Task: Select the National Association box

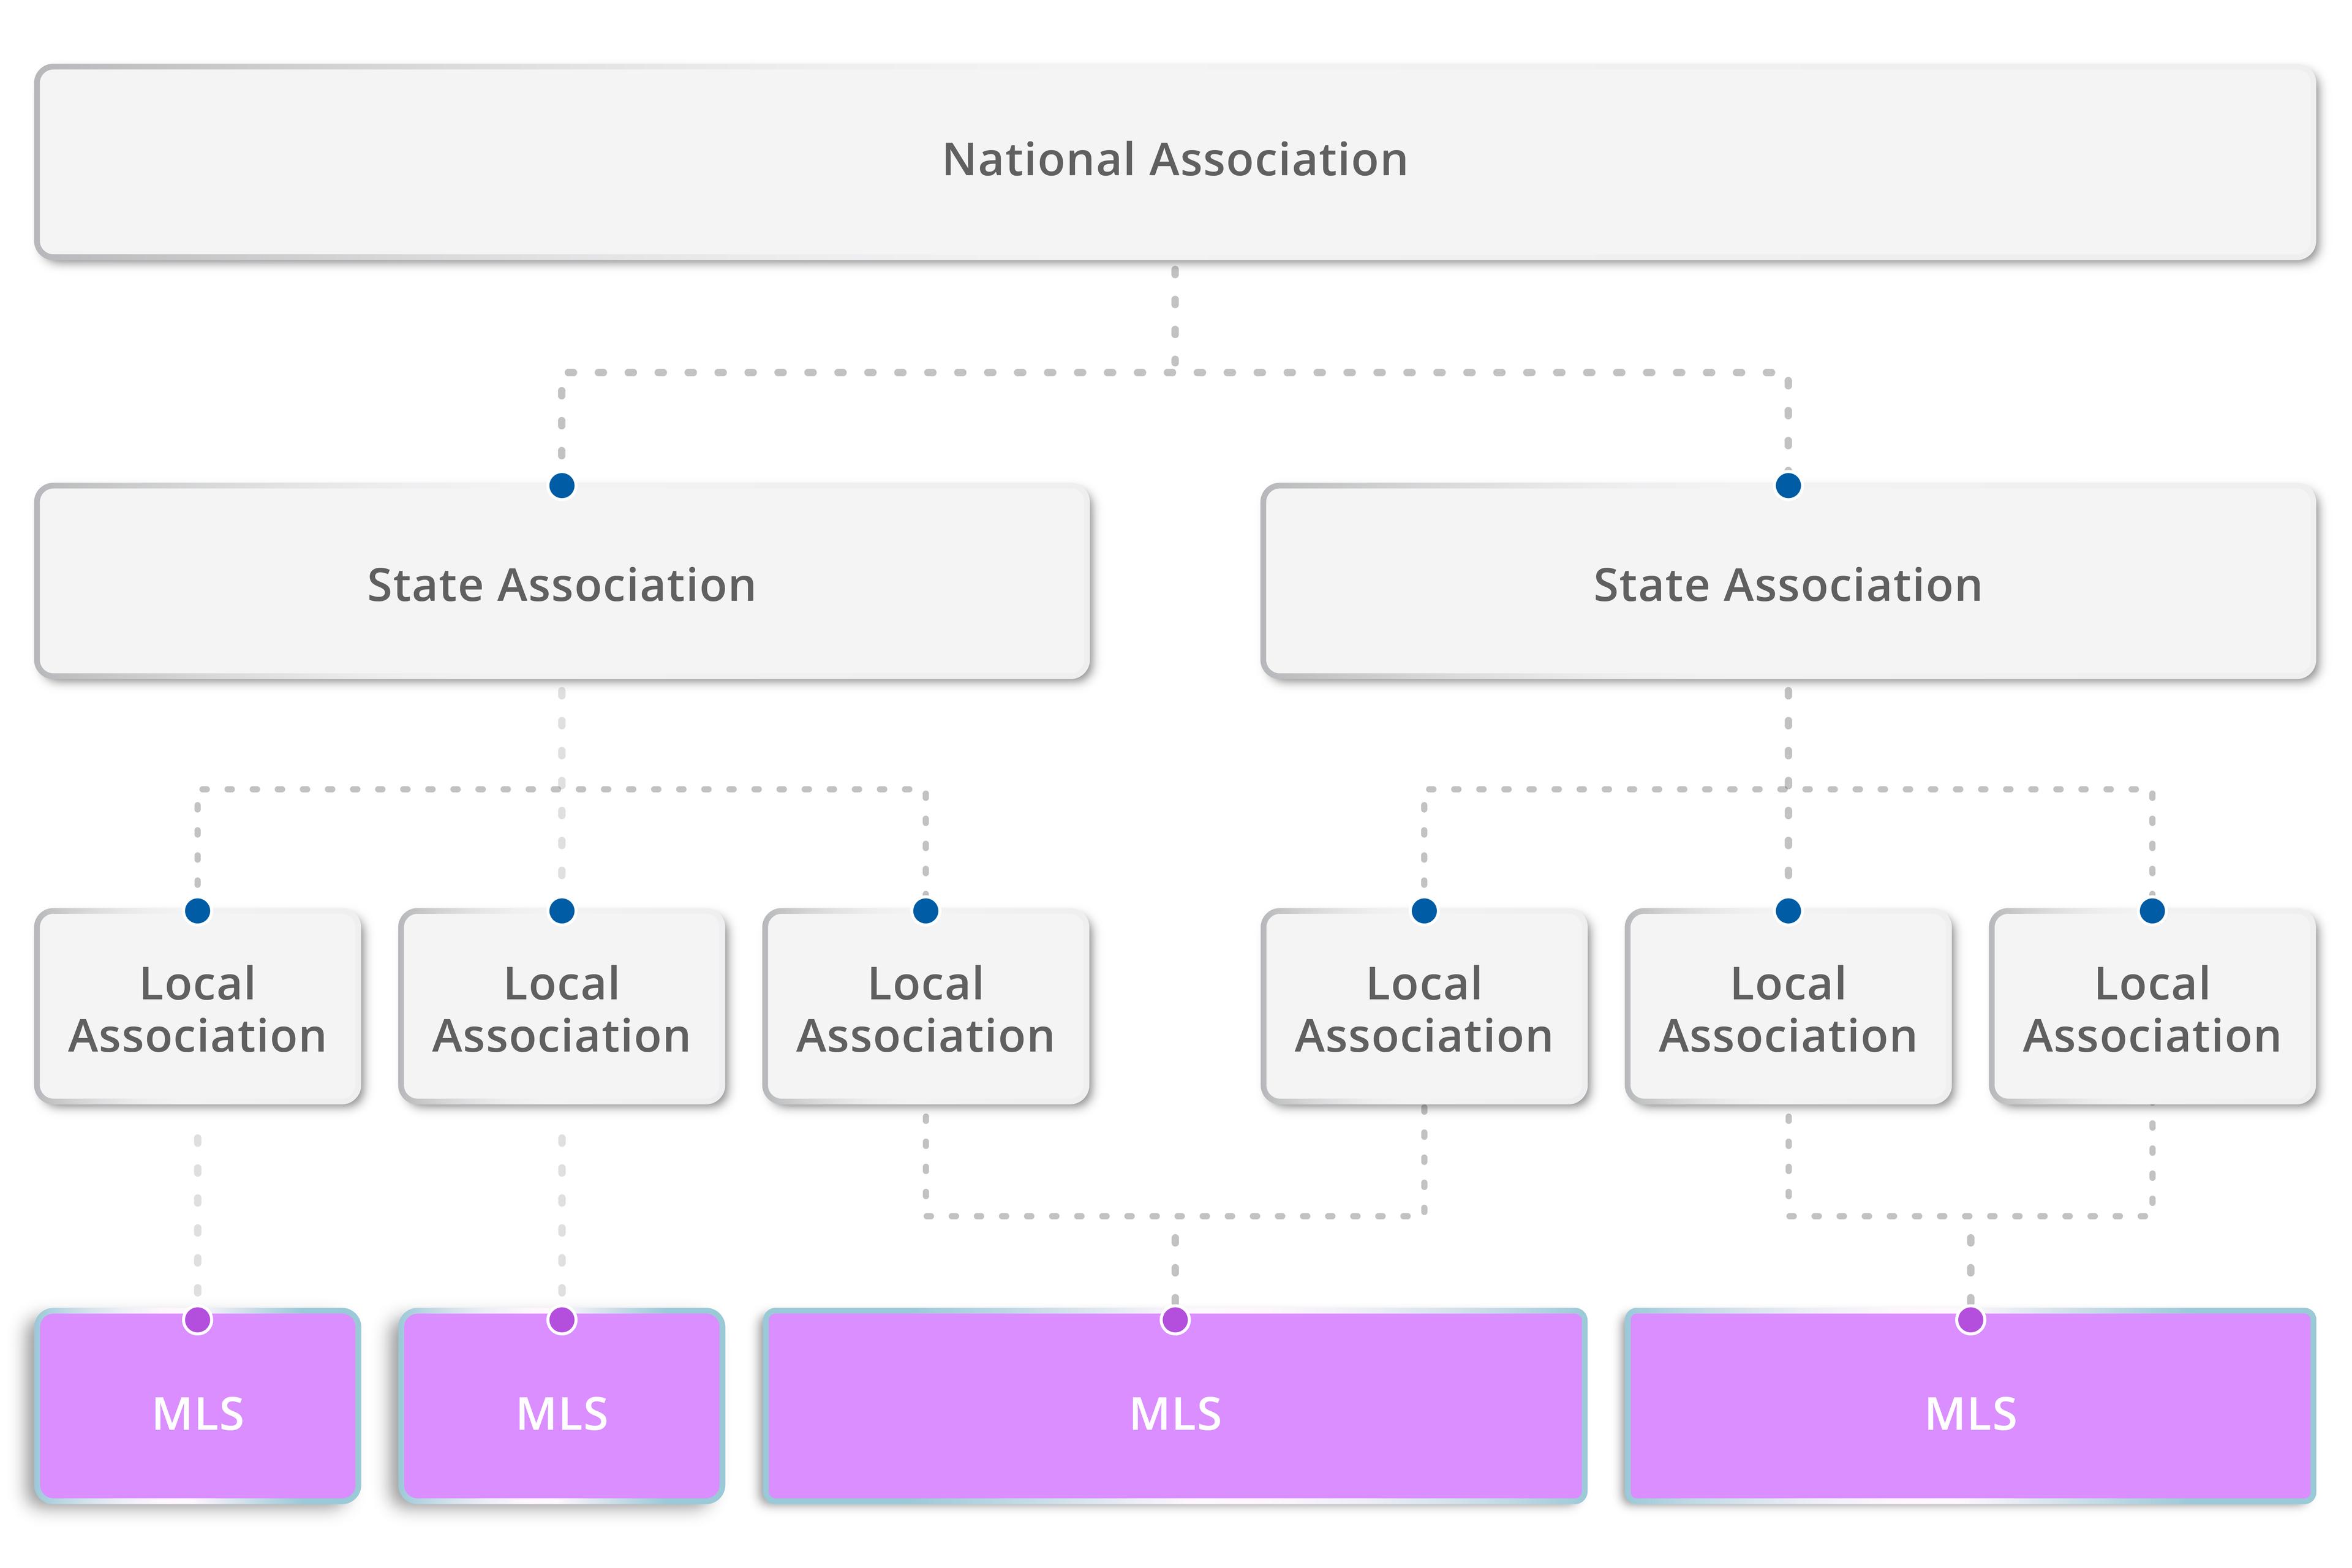Action: click(1176, 160)
